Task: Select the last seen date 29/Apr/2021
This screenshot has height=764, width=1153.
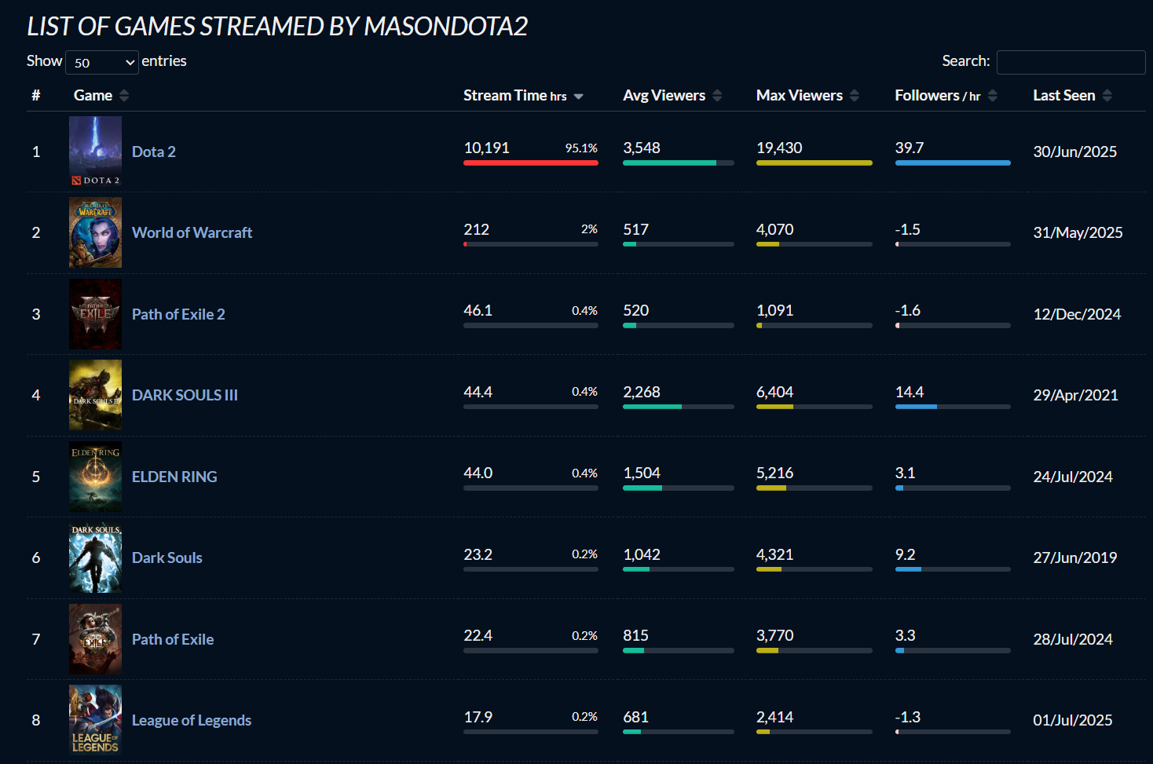Action: click(1075, 395)
